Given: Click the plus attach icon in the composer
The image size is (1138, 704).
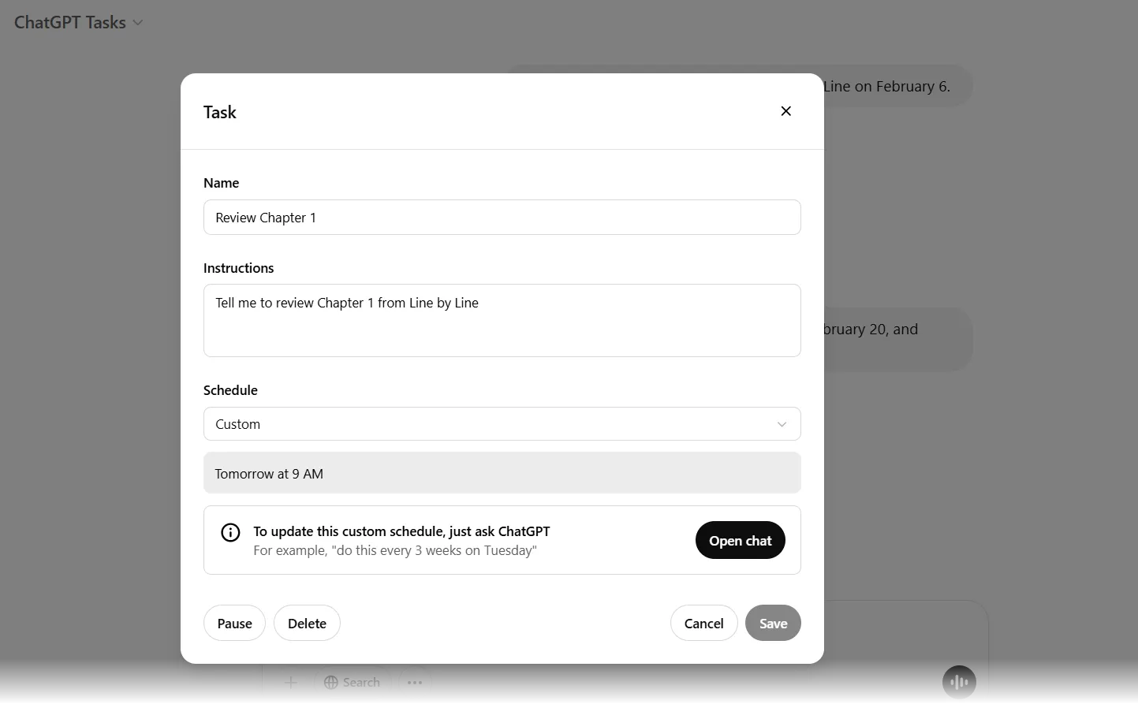Looking at the screenshot, I should pos(291,683).
